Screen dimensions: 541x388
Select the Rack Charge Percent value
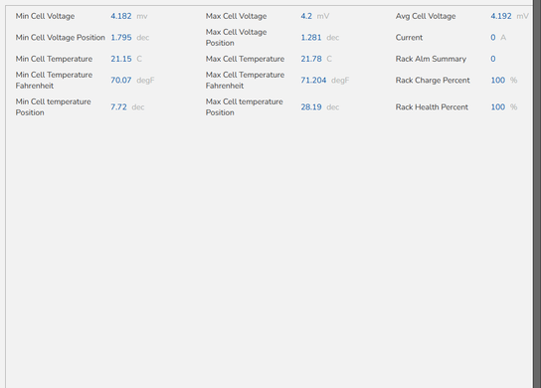[x=498, y=81]
